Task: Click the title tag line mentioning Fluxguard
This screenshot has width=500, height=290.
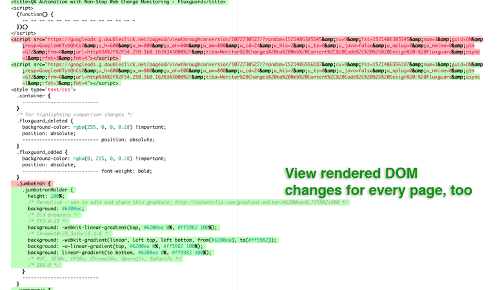Action: tap(119, 2)
